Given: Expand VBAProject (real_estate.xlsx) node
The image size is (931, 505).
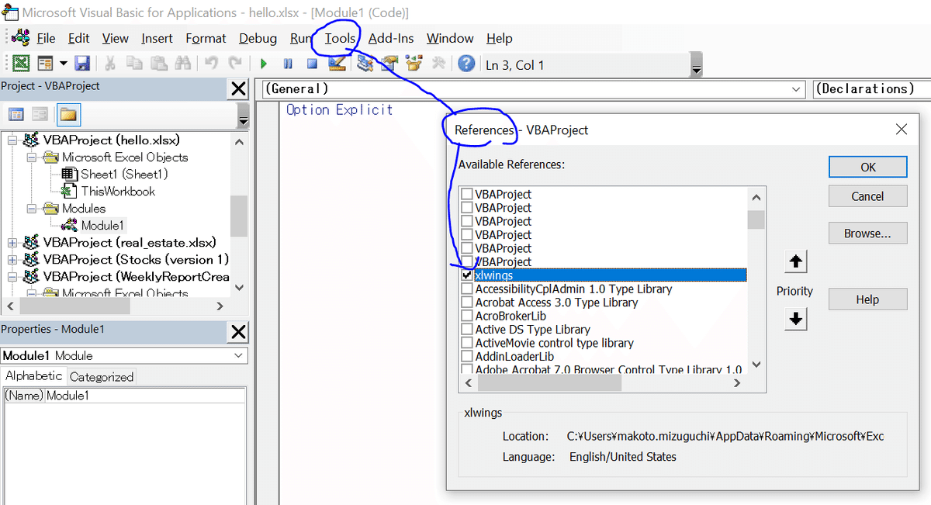Looking at the screenshot, I should [12, 243].
